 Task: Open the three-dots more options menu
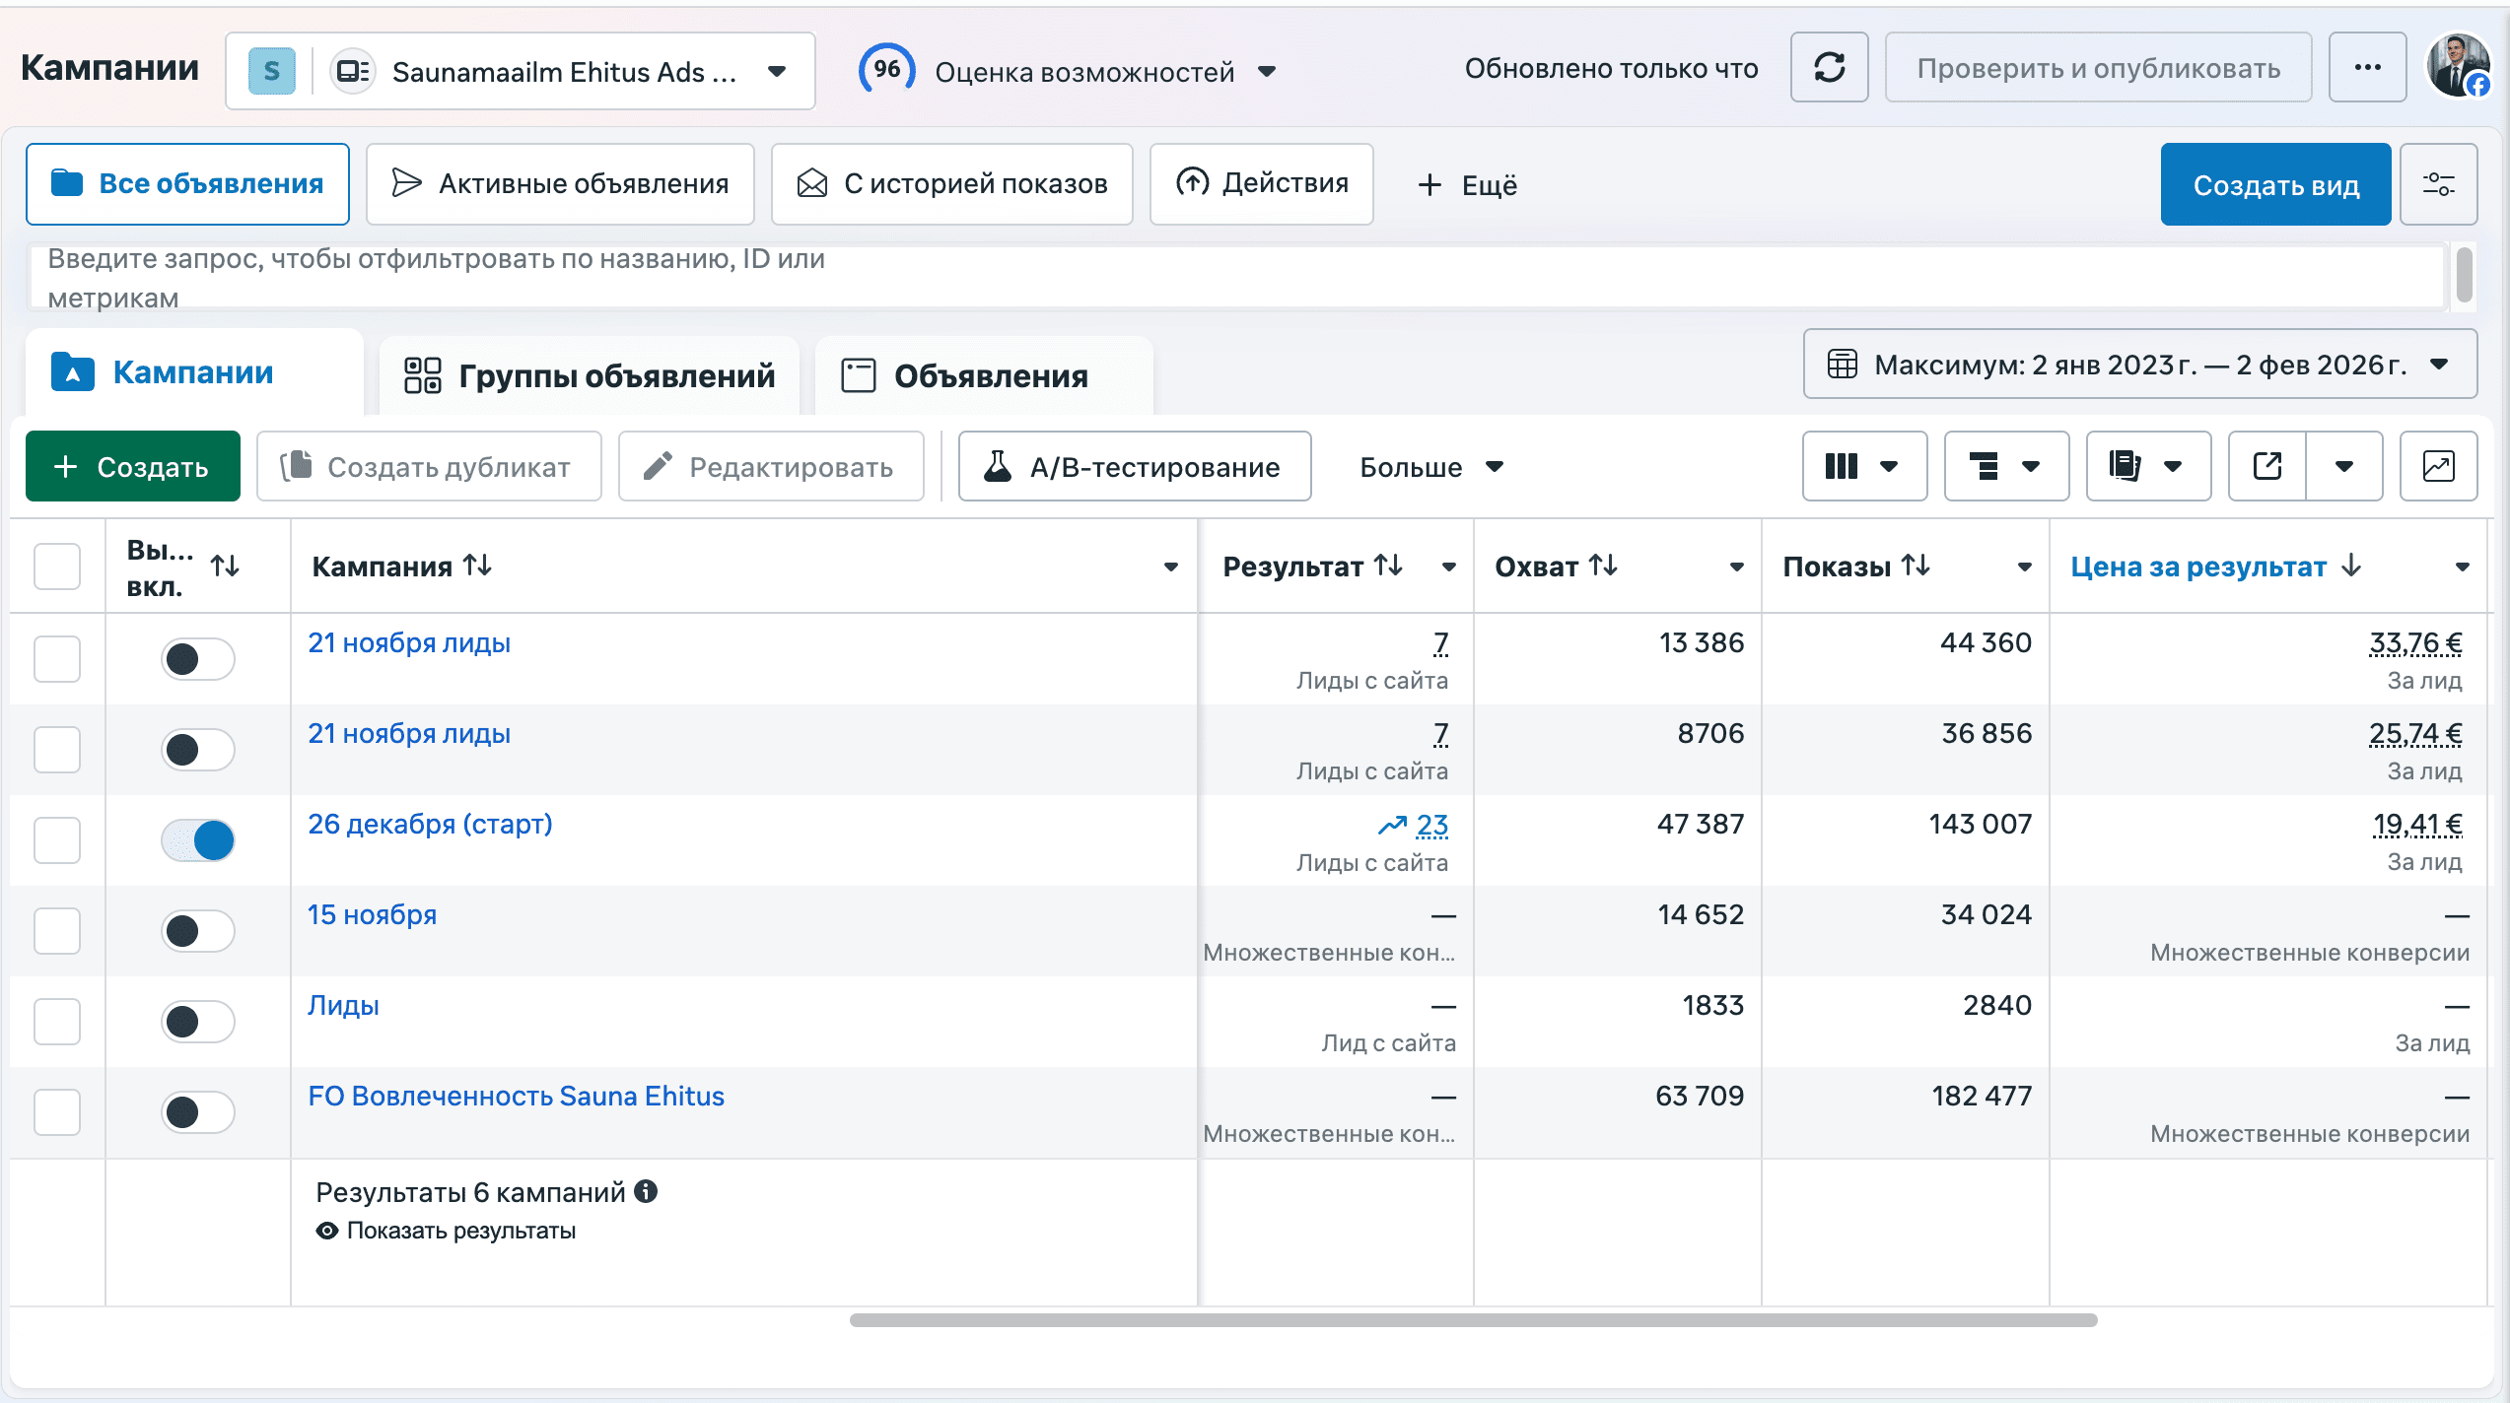pos(2367,68)
